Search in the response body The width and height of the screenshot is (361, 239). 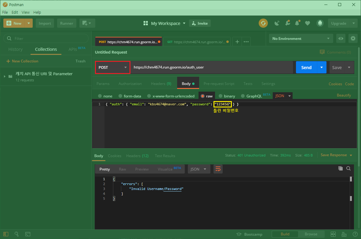[x=348, y=168]
